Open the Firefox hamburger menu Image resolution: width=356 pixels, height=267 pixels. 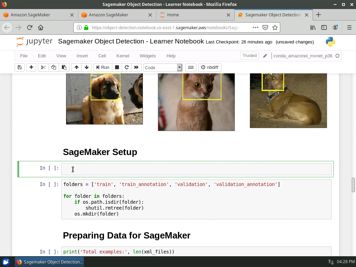[x=349, y=27]
